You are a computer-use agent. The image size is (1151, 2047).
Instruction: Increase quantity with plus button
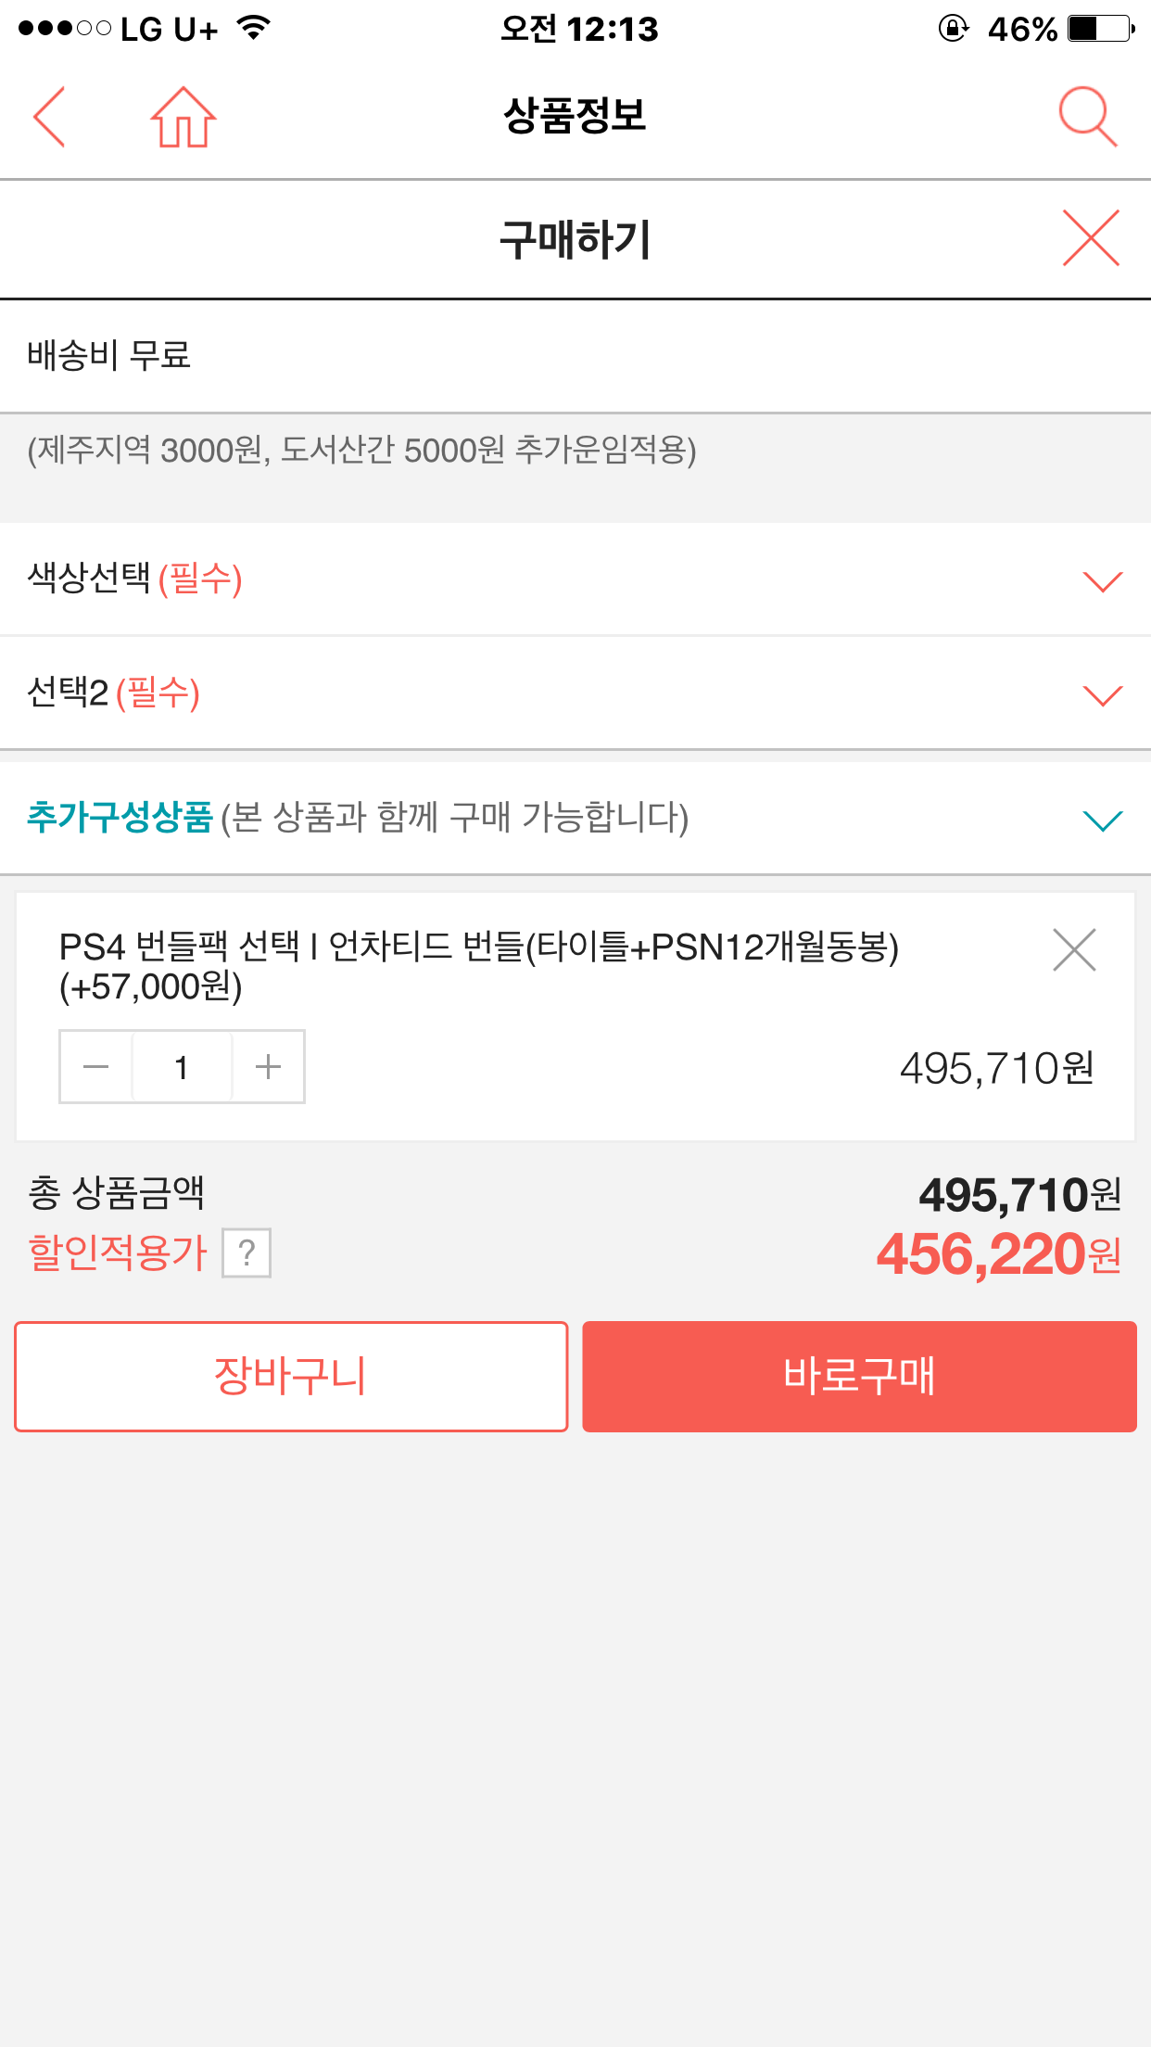click(x=268, y=1067)
